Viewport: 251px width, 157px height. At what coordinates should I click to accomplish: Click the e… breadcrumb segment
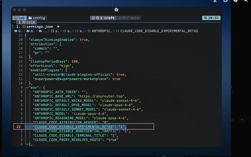[x=80, y=31]
